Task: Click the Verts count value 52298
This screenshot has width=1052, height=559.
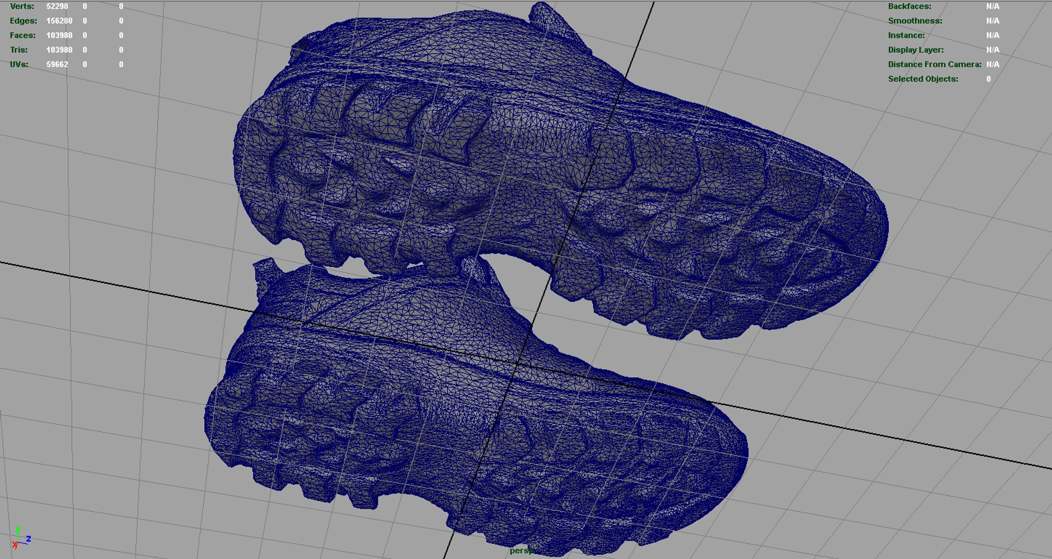Action: coord(57,7)
